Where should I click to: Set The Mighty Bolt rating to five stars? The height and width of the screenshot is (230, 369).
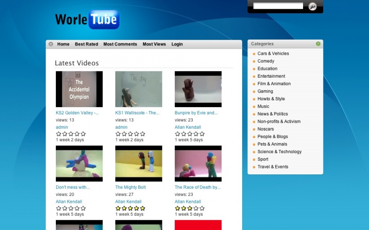tap(143, 208)
